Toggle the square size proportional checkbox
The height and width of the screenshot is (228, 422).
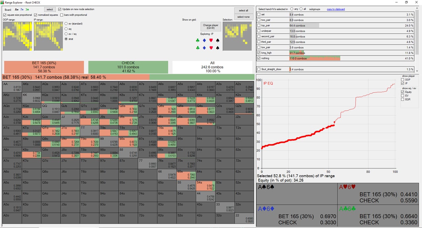pos(5,15)
